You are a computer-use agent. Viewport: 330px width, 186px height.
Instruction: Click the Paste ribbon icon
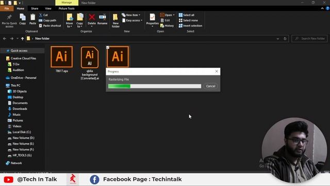click(32, 17)
